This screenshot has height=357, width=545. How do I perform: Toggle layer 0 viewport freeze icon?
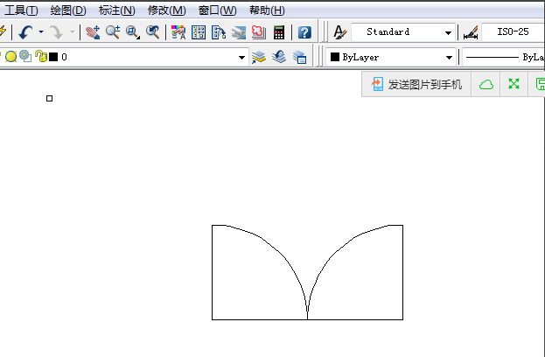[25, 56]
